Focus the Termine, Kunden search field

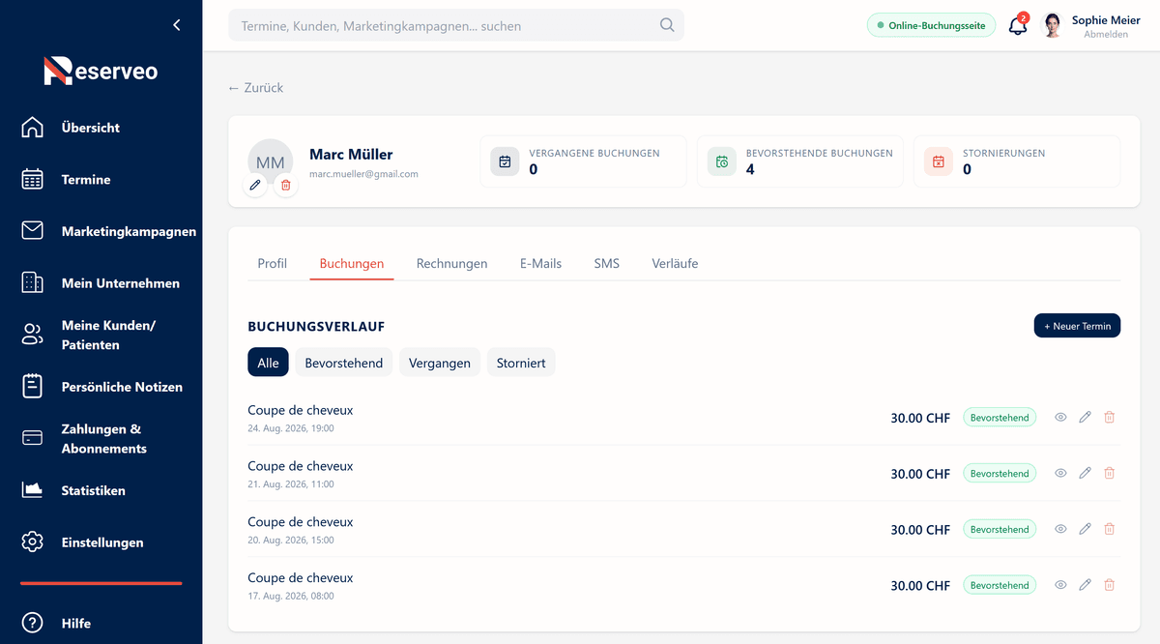point(456,25)
